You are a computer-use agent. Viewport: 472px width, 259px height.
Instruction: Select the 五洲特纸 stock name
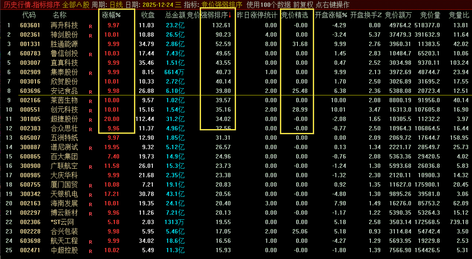64,138
